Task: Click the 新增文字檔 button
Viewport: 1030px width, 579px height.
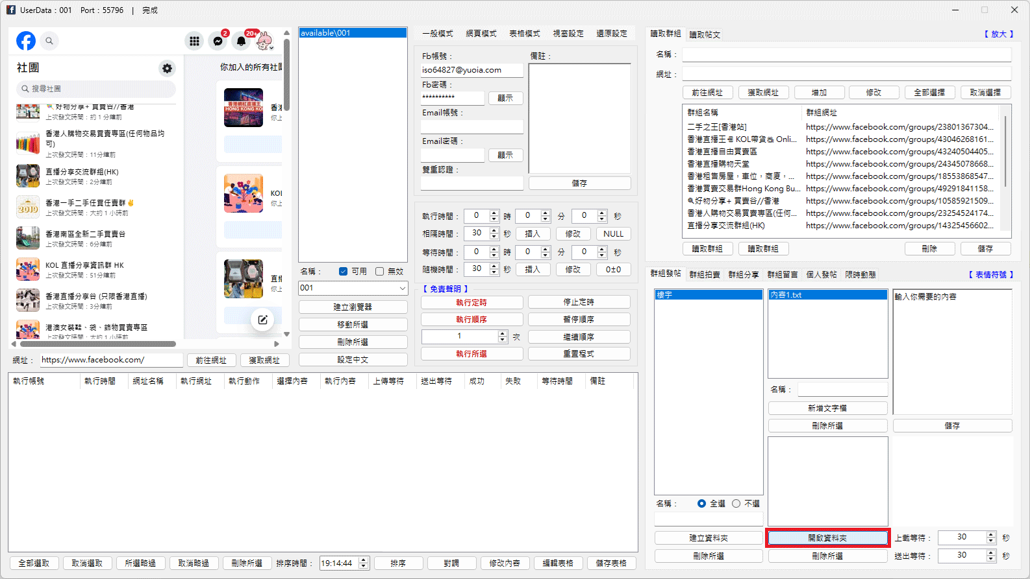Action: [827, 408]
